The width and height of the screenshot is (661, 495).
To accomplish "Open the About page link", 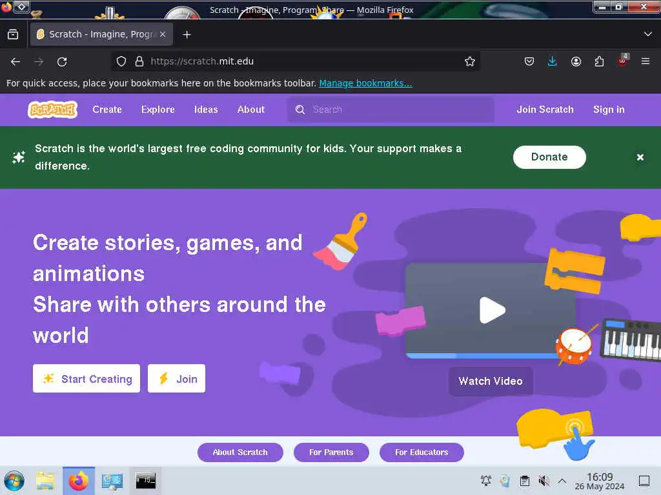I will 251,110.
